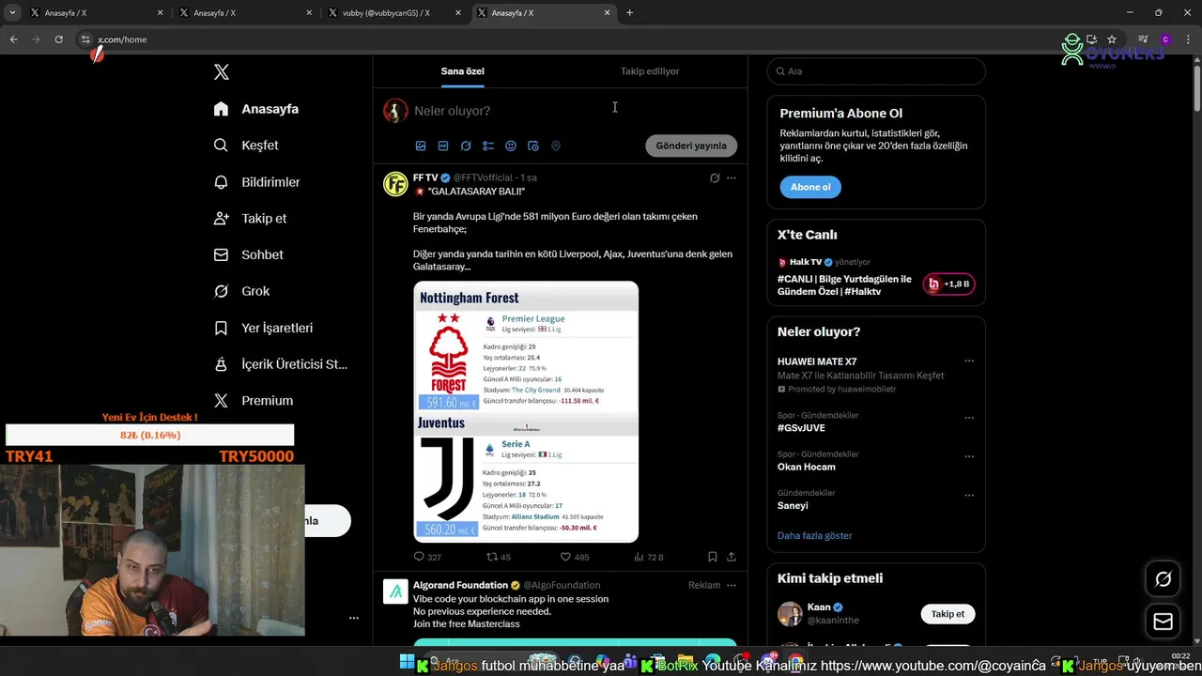The image size is (1202, 676).
Task: Bookmark page with star icon
Action: coord(1112,39)
